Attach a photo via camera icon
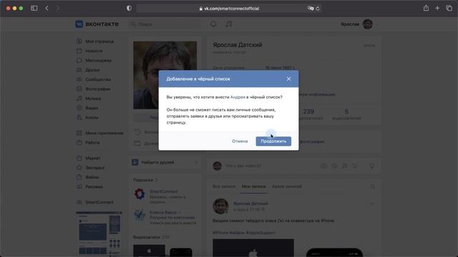Screen dimensions: 458x257 pyautogui.click(x=324, y=166)
